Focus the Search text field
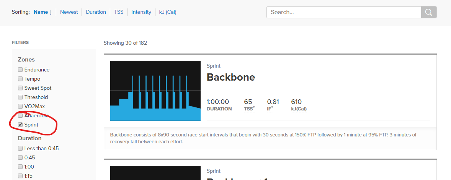451x180 pixels. coord(344,12)
